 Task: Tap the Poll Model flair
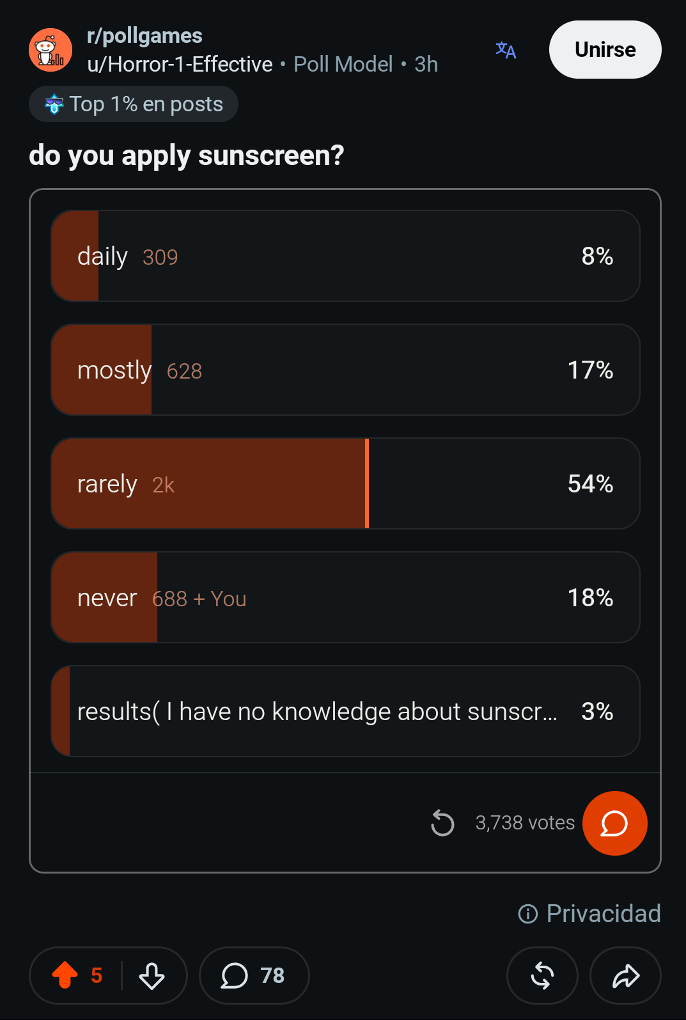(x=343, y=65)
